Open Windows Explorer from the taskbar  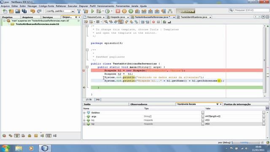(x=19, y=148)
